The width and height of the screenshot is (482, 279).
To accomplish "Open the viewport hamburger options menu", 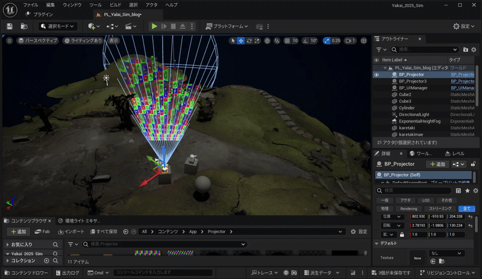I will (10, 40).
